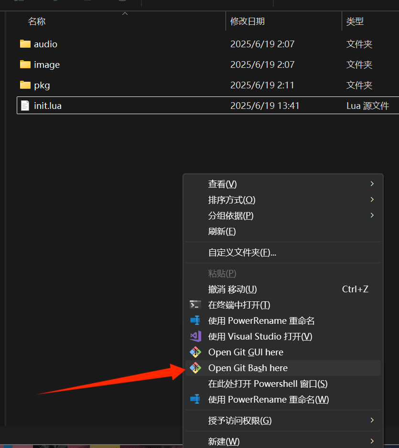Expand the 授予访问权限(G) submenu arrow
Screen dimensions: 399x448
click(372, 420)
